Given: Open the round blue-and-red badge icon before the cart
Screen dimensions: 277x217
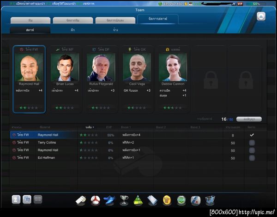Looking at the screenshot, I should [196, 200].
